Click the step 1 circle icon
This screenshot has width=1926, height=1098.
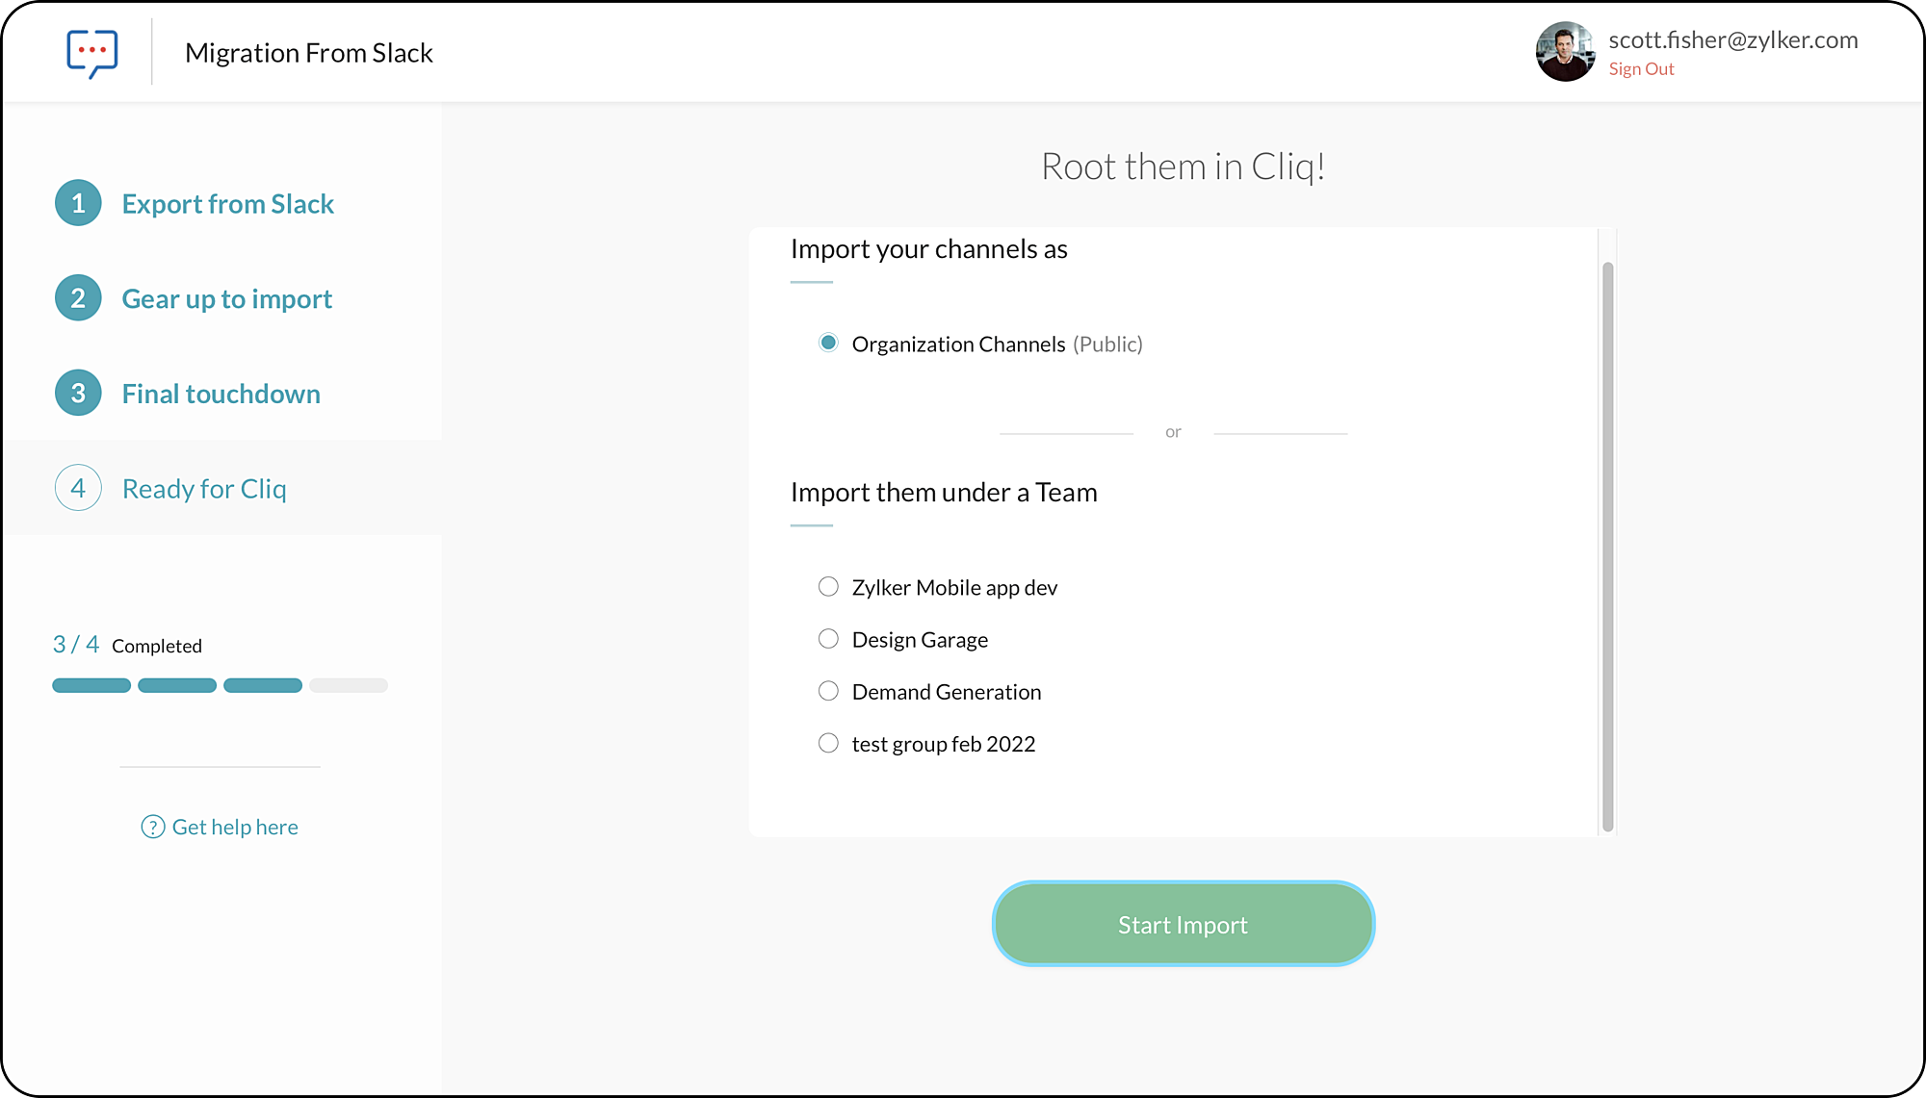click(x=78, y=203)
